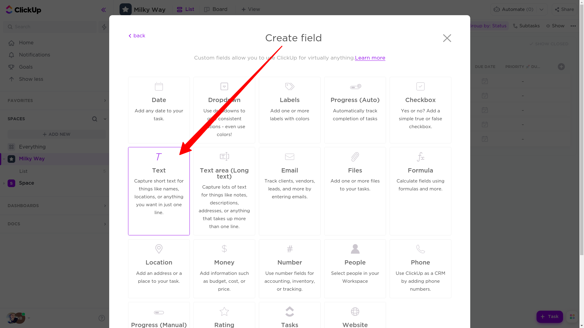Switch to the List view tab
Screen dimensions: 584x328
[186, 9]
